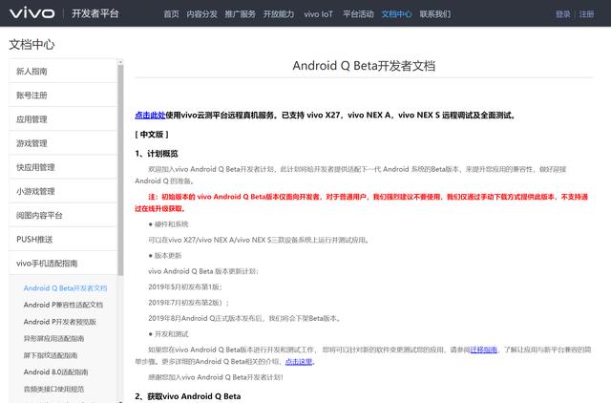Click the red 注 warning paragraph
The width and height of the screenshot is (611, 403).
coord(361,202)
